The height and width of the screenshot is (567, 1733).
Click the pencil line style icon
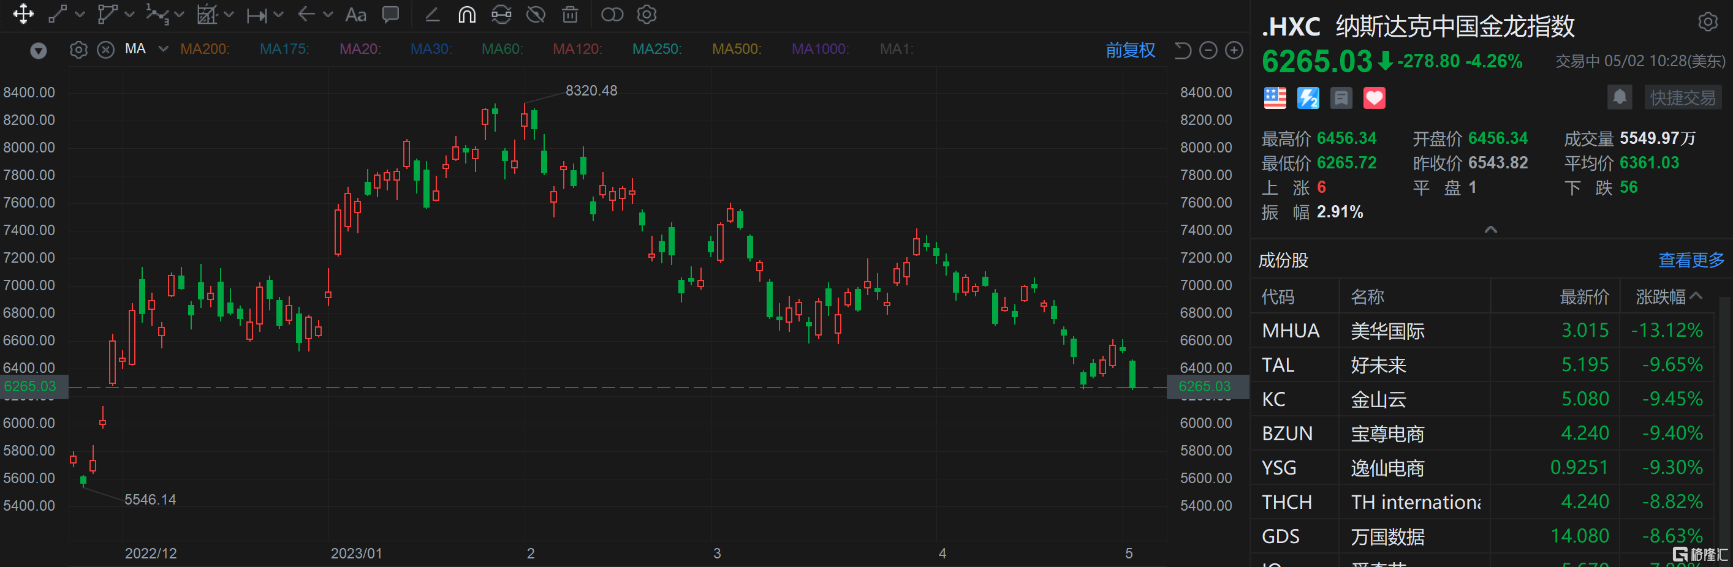(432, 14)
